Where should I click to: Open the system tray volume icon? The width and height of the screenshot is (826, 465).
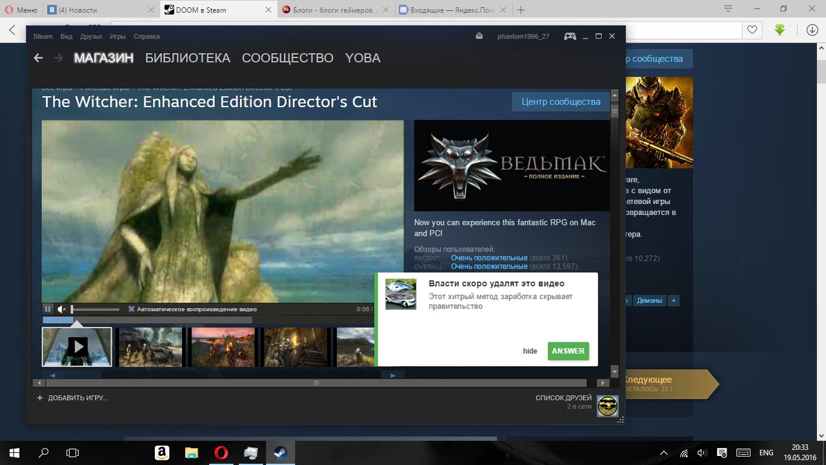pyautogui.click(x=702, y=453)
